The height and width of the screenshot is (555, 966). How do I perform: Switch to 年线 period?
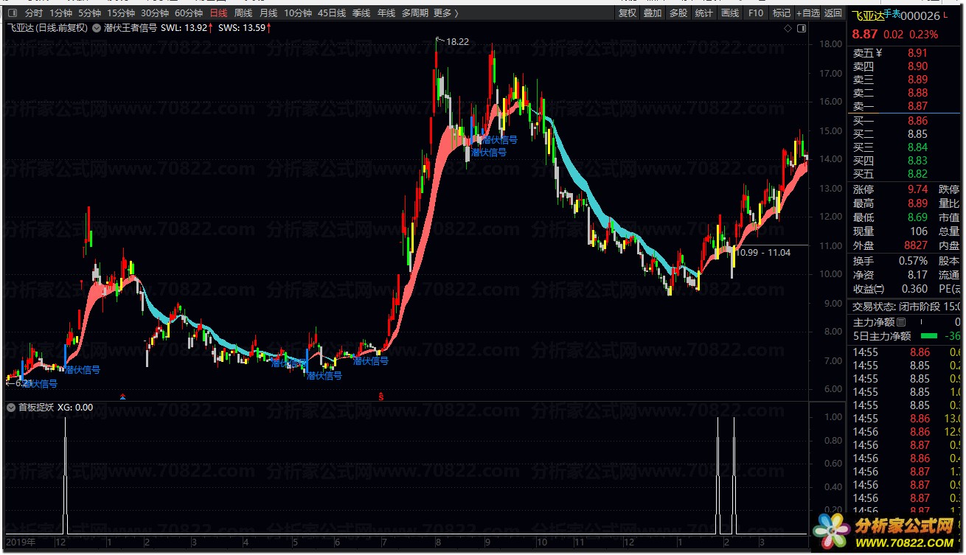tap(386, 13)
